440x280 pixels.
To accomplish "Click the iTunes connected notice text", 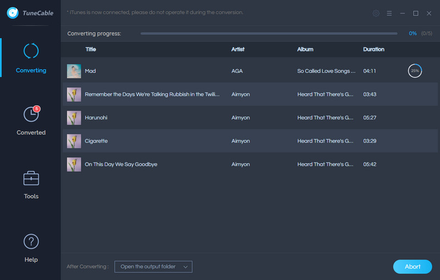I will [155, 12].
